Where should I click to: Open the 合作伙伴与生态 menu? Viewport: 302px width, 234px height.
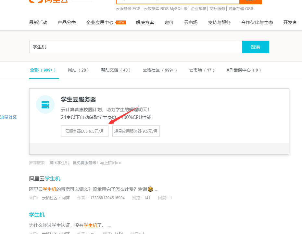[x=257, y=22]
